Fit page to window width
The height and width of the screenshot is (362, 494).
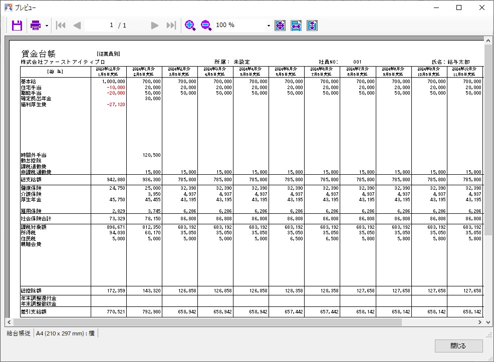click(x=296, y=25)
